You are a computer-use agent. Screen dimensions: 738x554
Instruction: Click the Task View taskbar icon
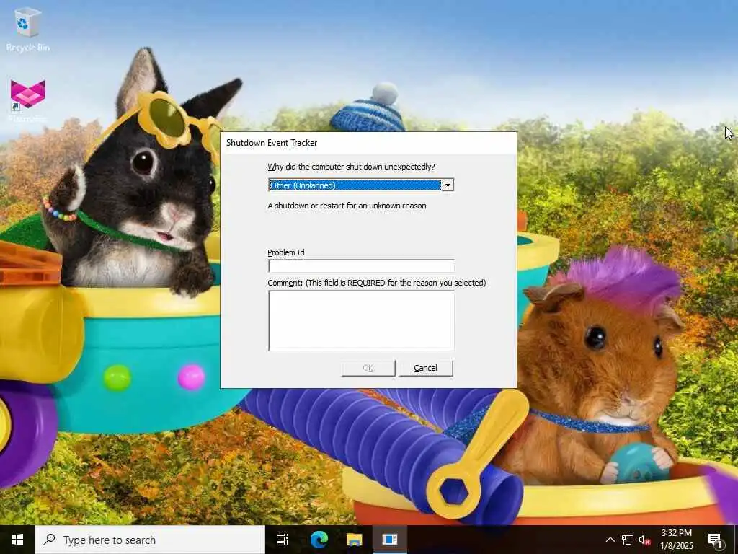(283, 540)
